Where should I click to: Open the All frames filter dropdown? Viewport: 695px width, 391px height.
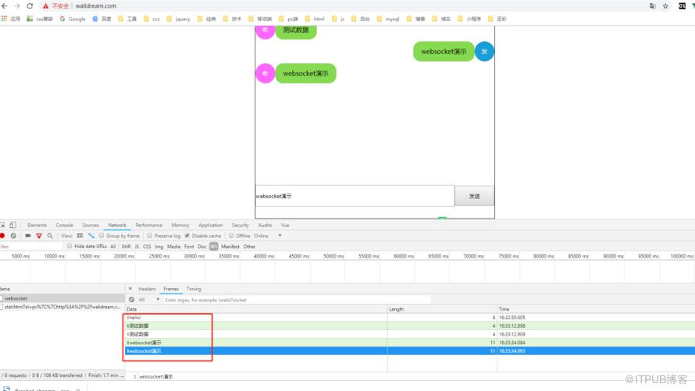click(149, 300)
